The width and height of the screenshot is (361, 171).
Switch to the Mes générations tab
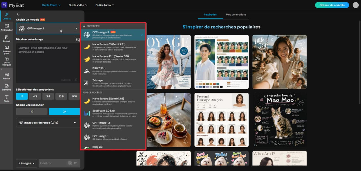(236, 15)
